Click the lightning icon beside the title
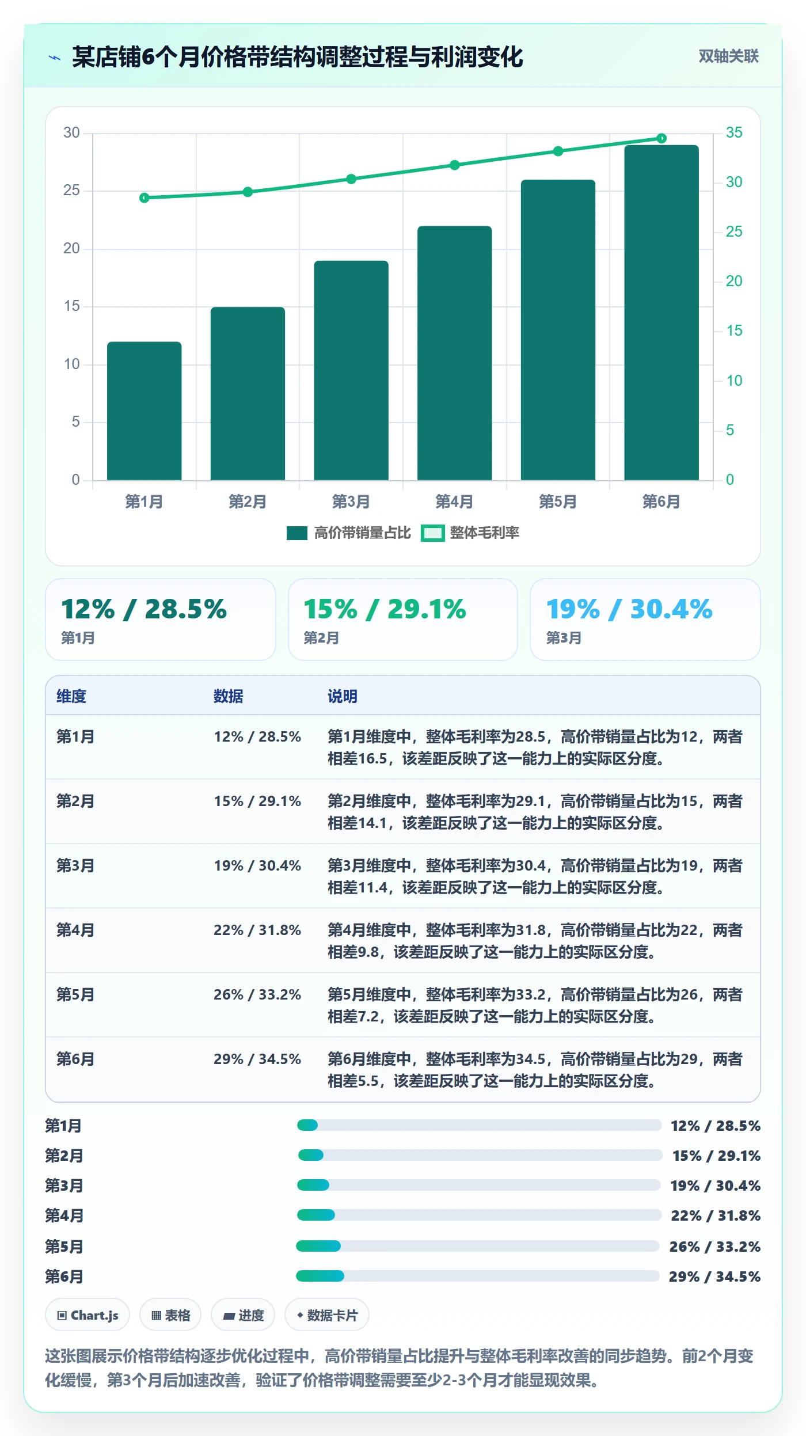The image size is (806, 1436). click(x=55, y=58)
